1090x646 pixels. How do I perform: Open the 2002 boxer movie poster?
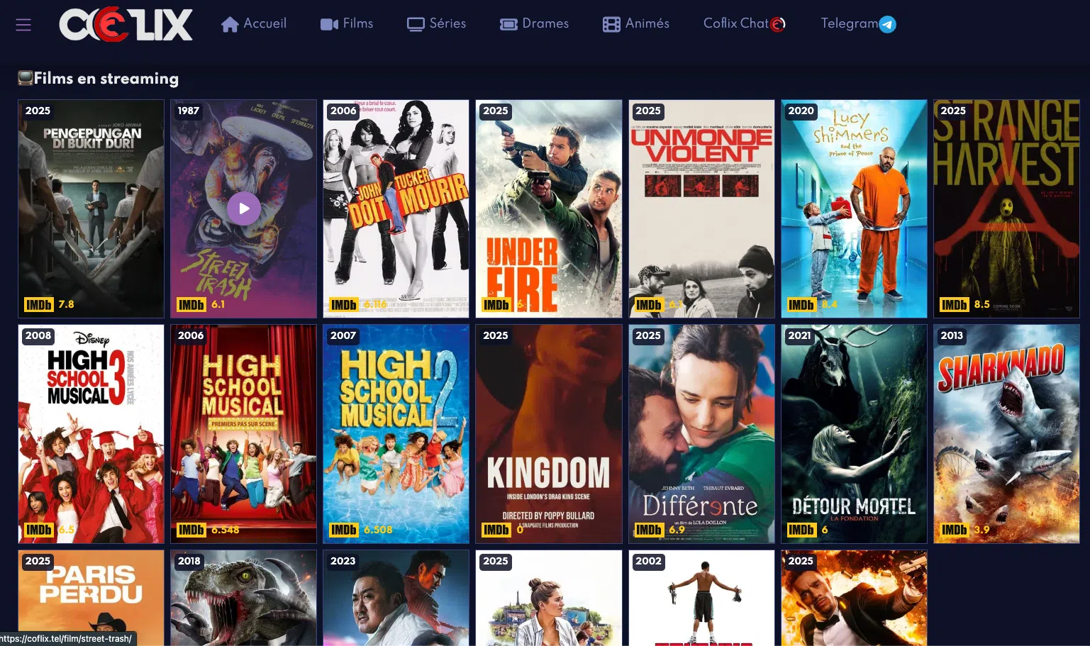701,598
